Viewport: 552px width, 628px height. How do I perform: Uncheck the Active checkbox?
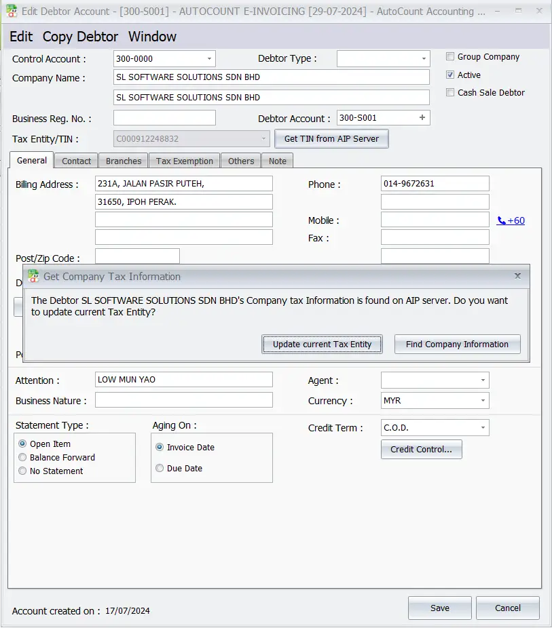pyautogui.click(x=449, y=75)
